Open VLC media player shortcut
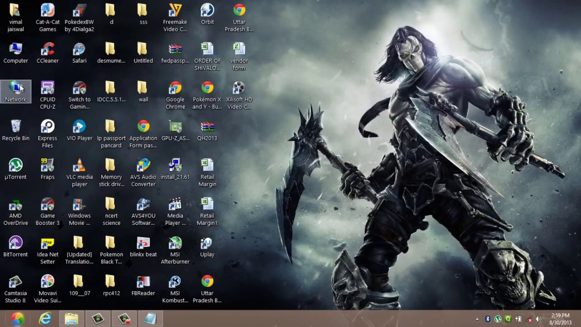The width and height of the screenshot is (581, 327). pos(79,173)
